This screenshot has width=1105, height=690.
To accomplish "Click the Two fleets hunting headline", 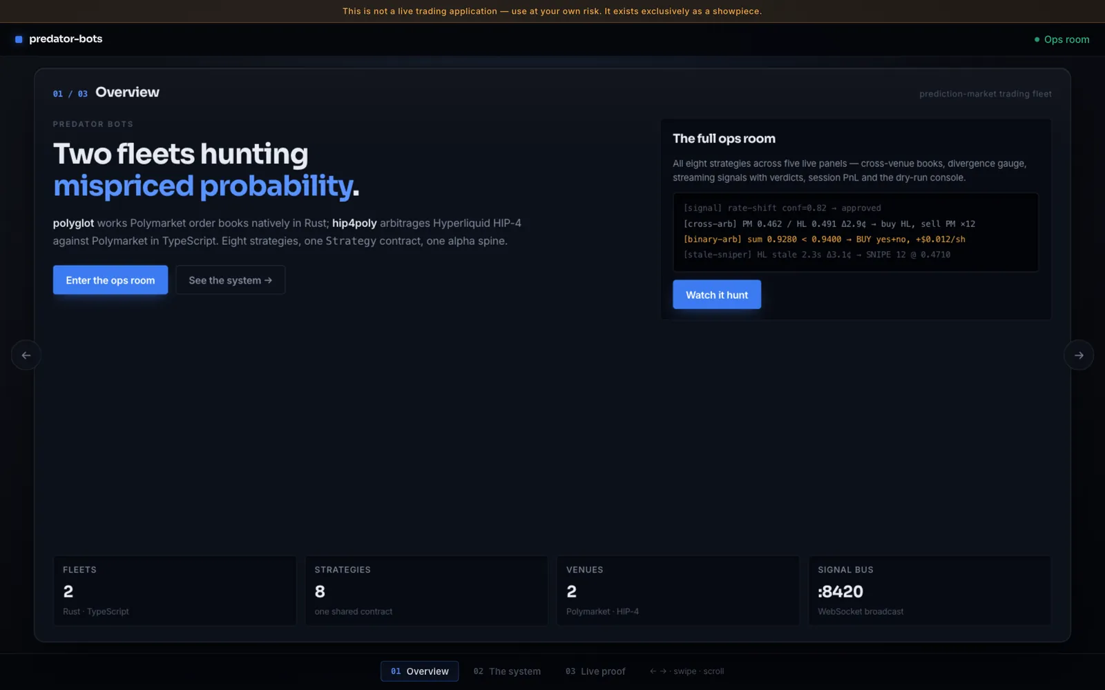I will point(181,154).
